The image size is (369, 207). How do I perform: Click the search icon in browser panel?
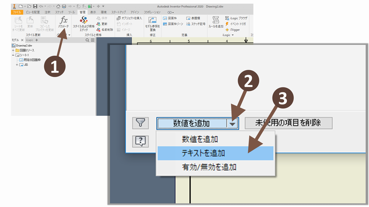click(87, 40)
